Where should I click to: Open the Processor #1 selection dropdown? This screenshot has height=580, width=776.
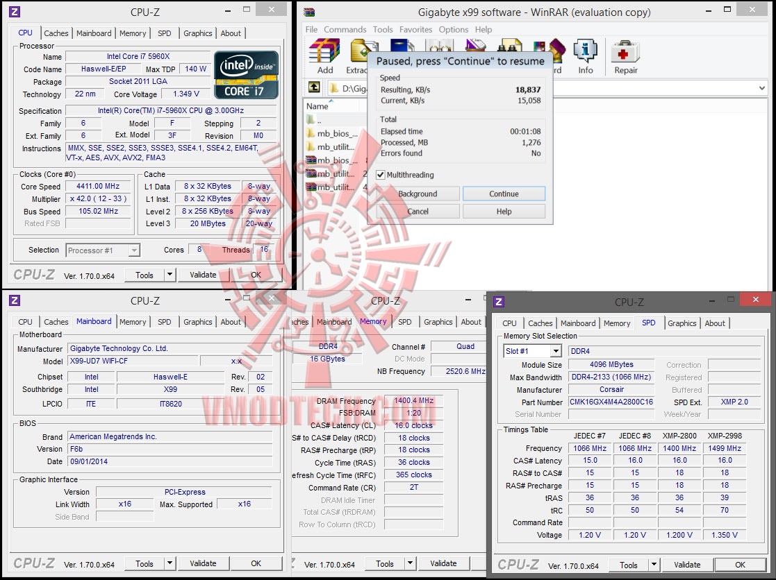pyautogui.click(x=134, y=250)
